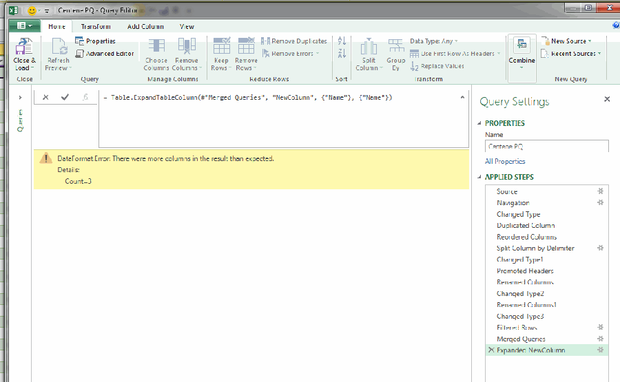Select the Renamed Columns1 step
620x382 pixels.
click(527, 305)
